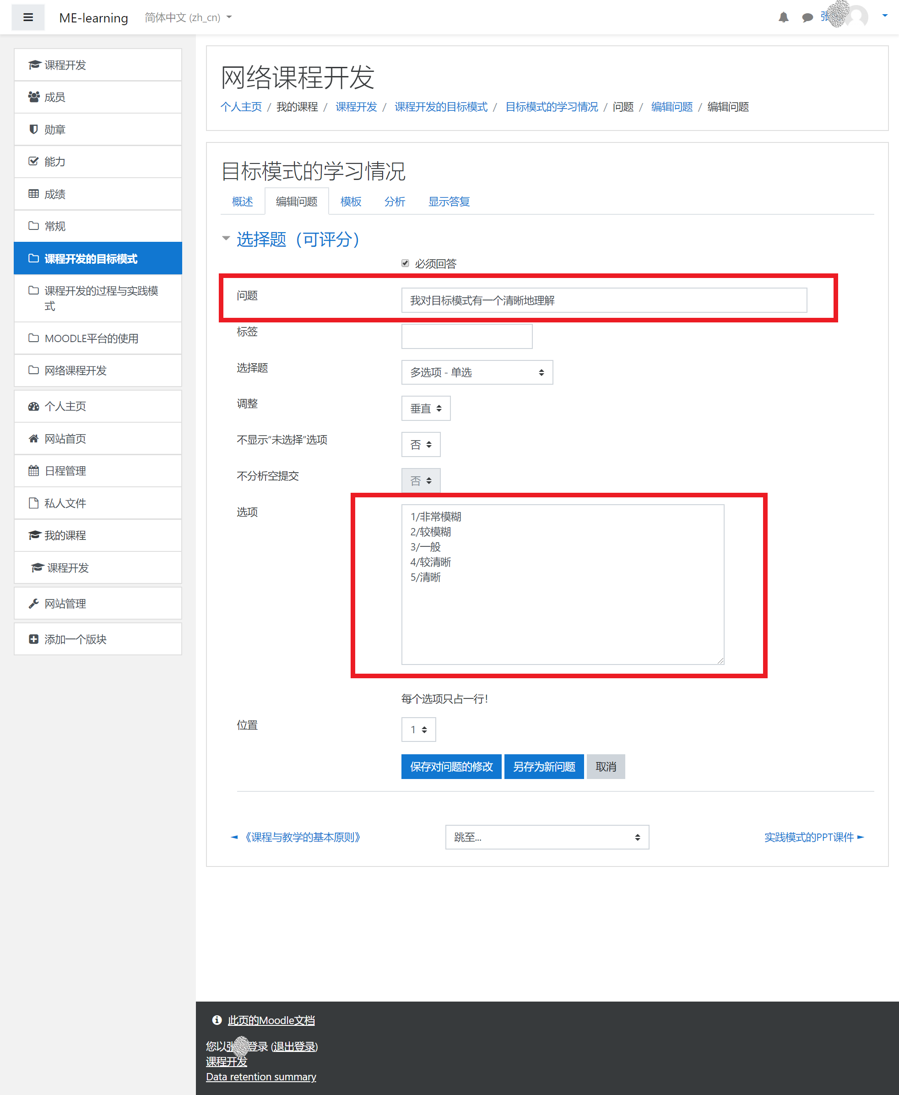The image size is (899, 1095).
Task: Open the 多选项 - 单选 dropdown
Action: [x=477, y=372]
